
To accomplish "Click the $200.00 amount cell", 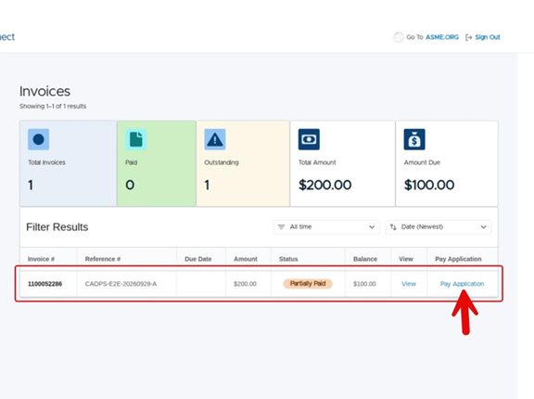I will pyautogui.click(x=245, y=284).
